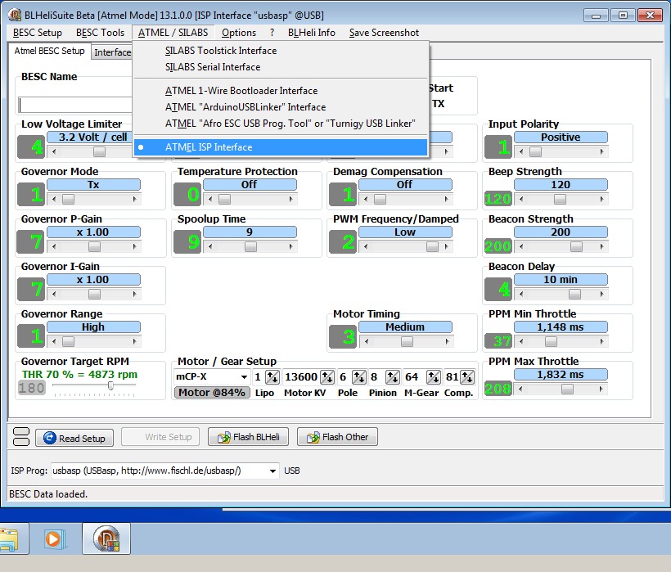Viewport: 671px width, 572px height.
Task: Switch to the Interface tab
Action: coord(113,52)
